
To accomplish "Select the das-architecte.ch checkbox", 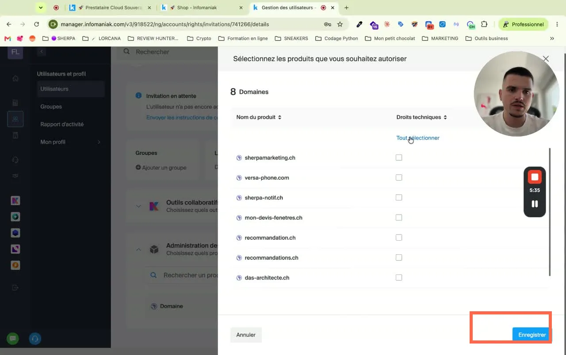I will coord(399,278).
